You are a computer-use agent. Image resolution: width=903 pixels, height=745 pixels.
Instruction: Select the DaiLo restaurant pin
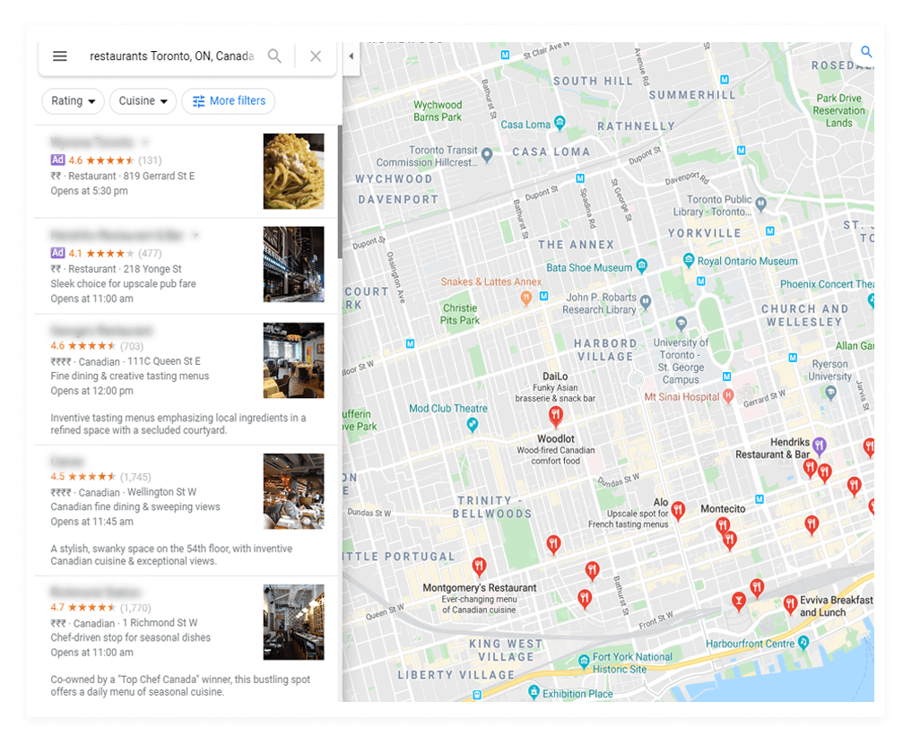[x=556, y=416]
